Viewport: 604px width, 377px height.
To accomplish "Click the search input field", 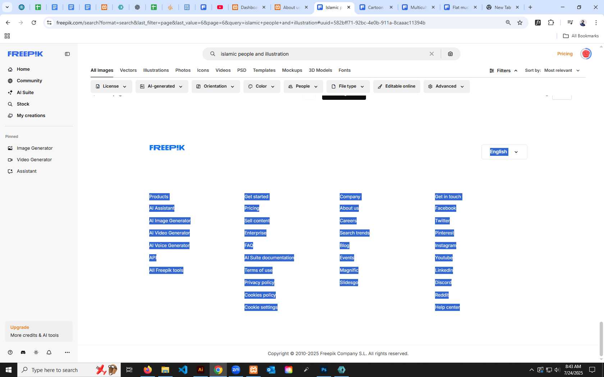I will (x=322, y=54).
